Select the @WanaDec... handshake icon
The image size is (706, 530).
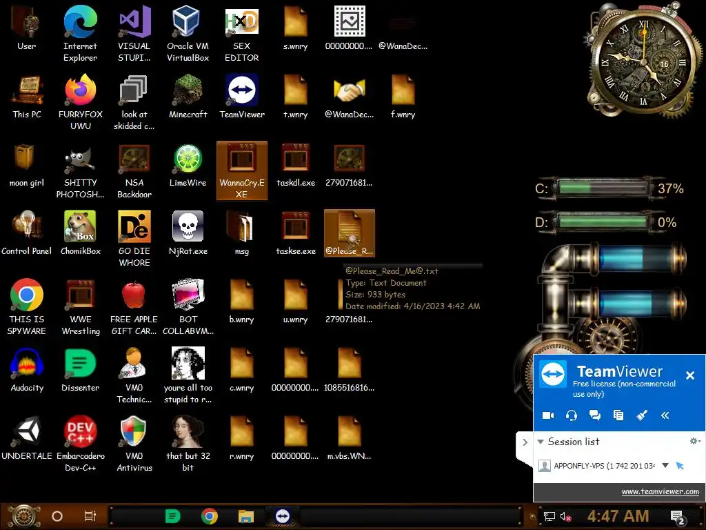350,97
